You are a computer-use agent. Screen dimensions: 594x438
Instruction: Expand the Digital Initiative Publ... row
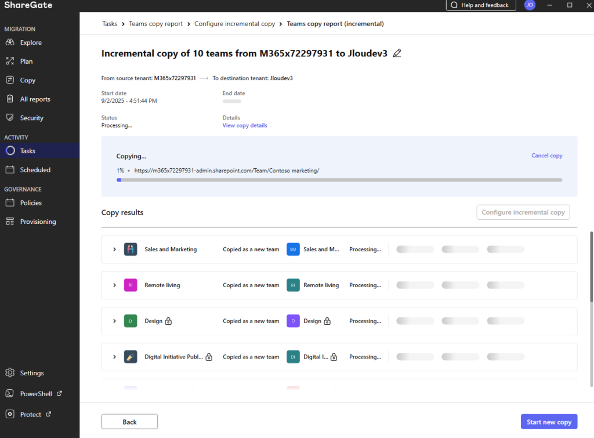114,357
